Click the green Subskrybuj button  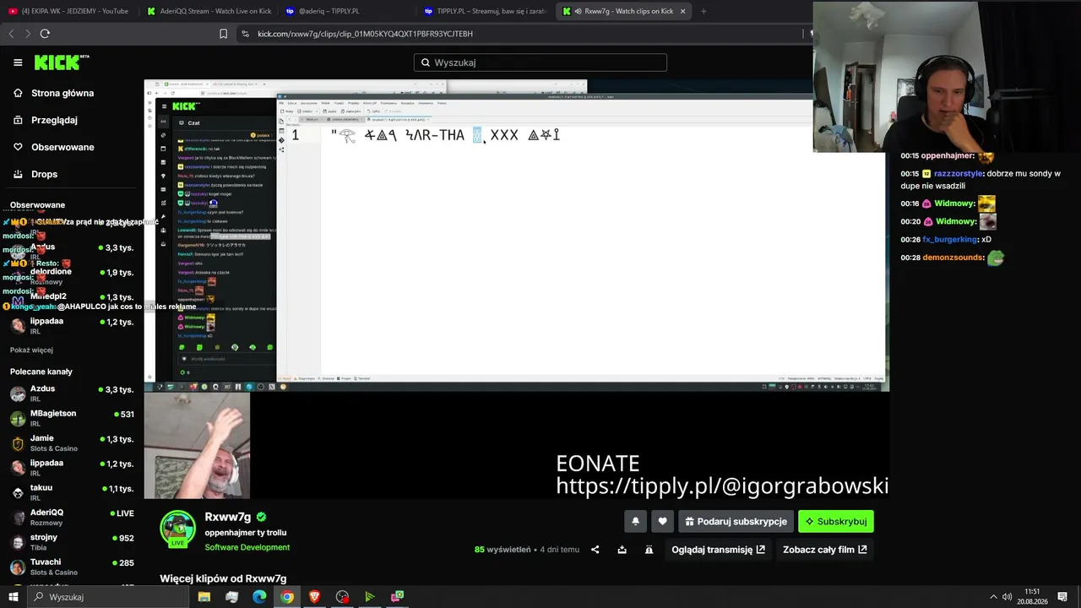pos(836,521)
